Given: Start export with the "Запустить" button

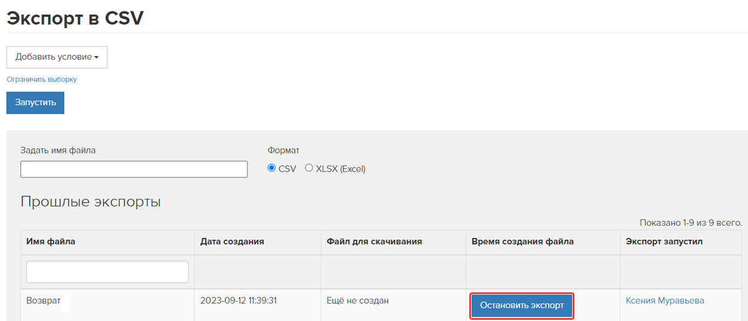Looking at the screenshot, I should pyautogui.click(x=36, y=103).
